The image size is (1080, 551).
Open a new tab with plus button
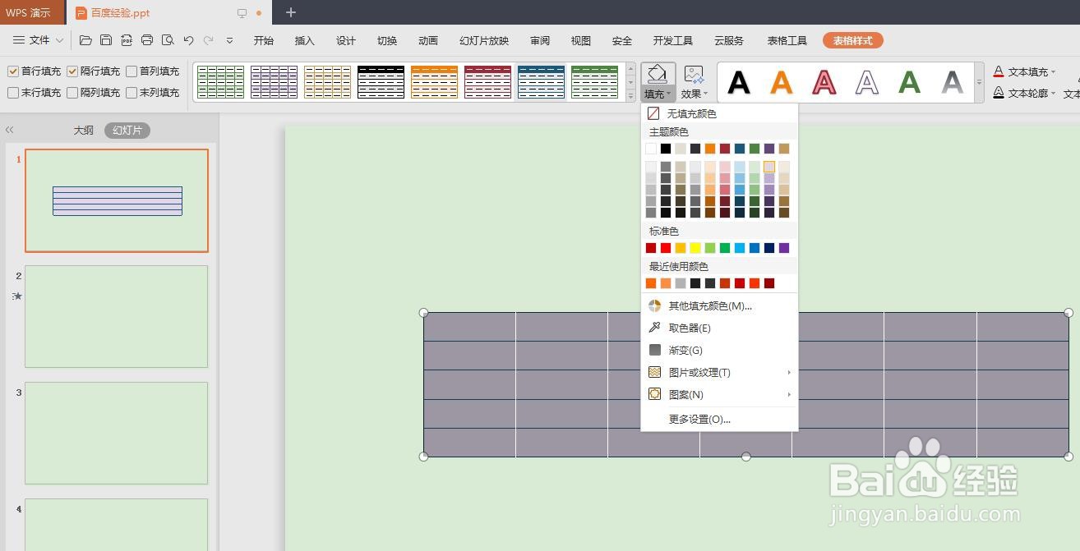pyautogui.click(x=291, y=12)
